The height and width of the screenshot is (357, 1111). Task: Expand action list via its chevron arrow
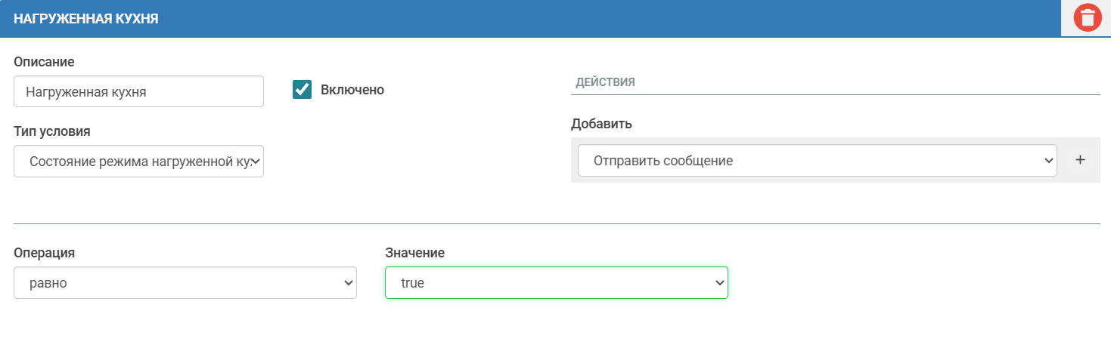pos(1048,161)
